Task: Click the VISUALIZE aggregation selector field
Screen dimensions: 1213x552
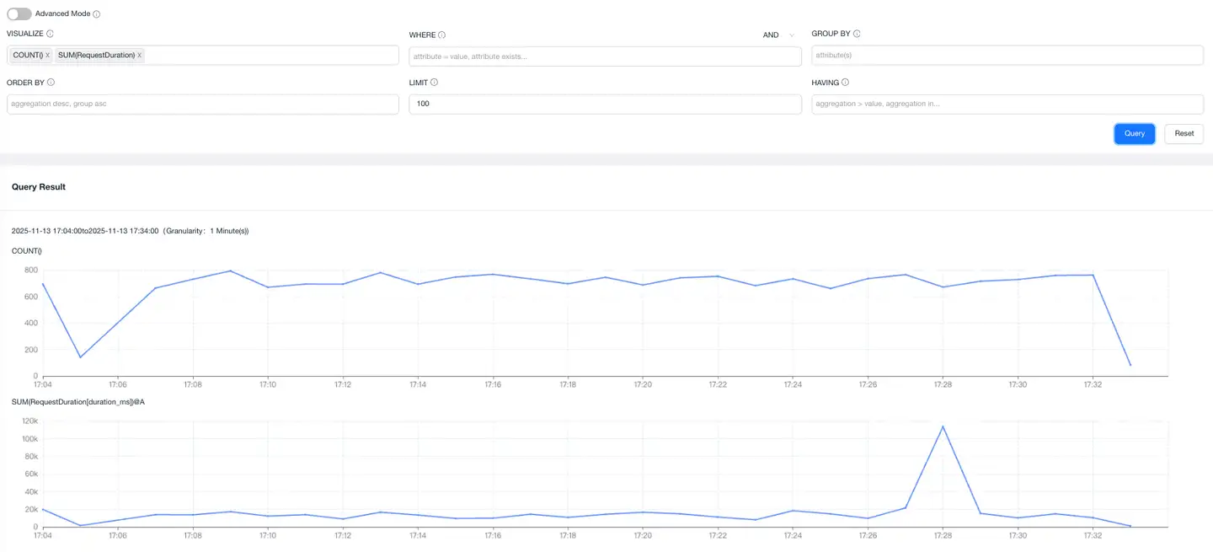Action: (x=270, y=55)
